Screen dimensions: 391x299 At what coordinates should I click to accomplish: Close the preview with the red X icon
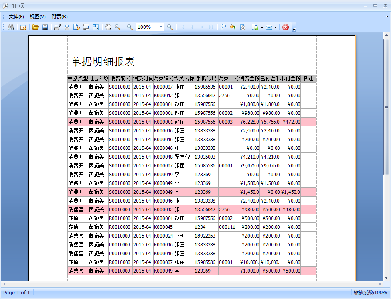point(286,27)
